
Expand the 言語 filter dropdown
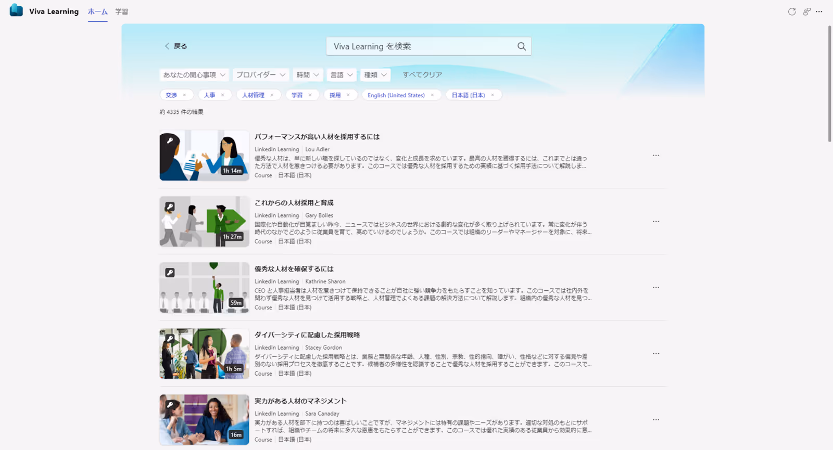click(x=342, y=75)
